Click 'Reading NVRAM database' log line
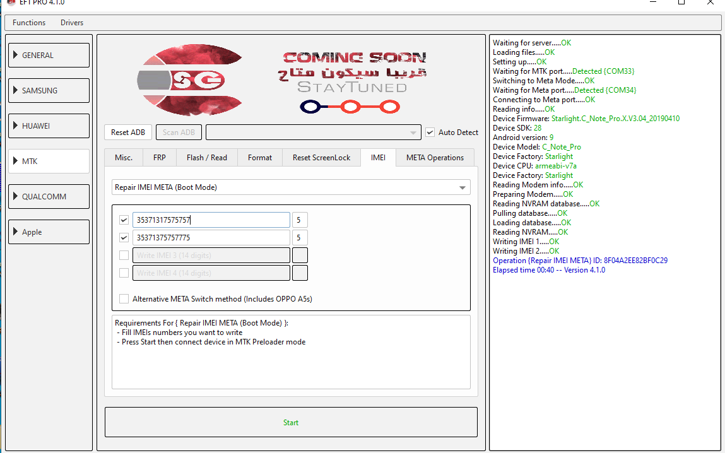Image resolution: width=725 pixels, height=453 pixels. click(546, 203)
